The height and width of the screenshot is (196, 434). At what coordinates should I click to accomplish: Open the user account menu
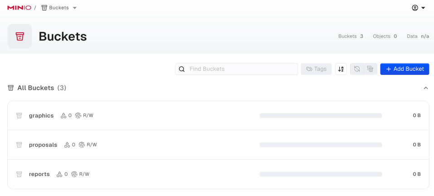coord(418,8)
